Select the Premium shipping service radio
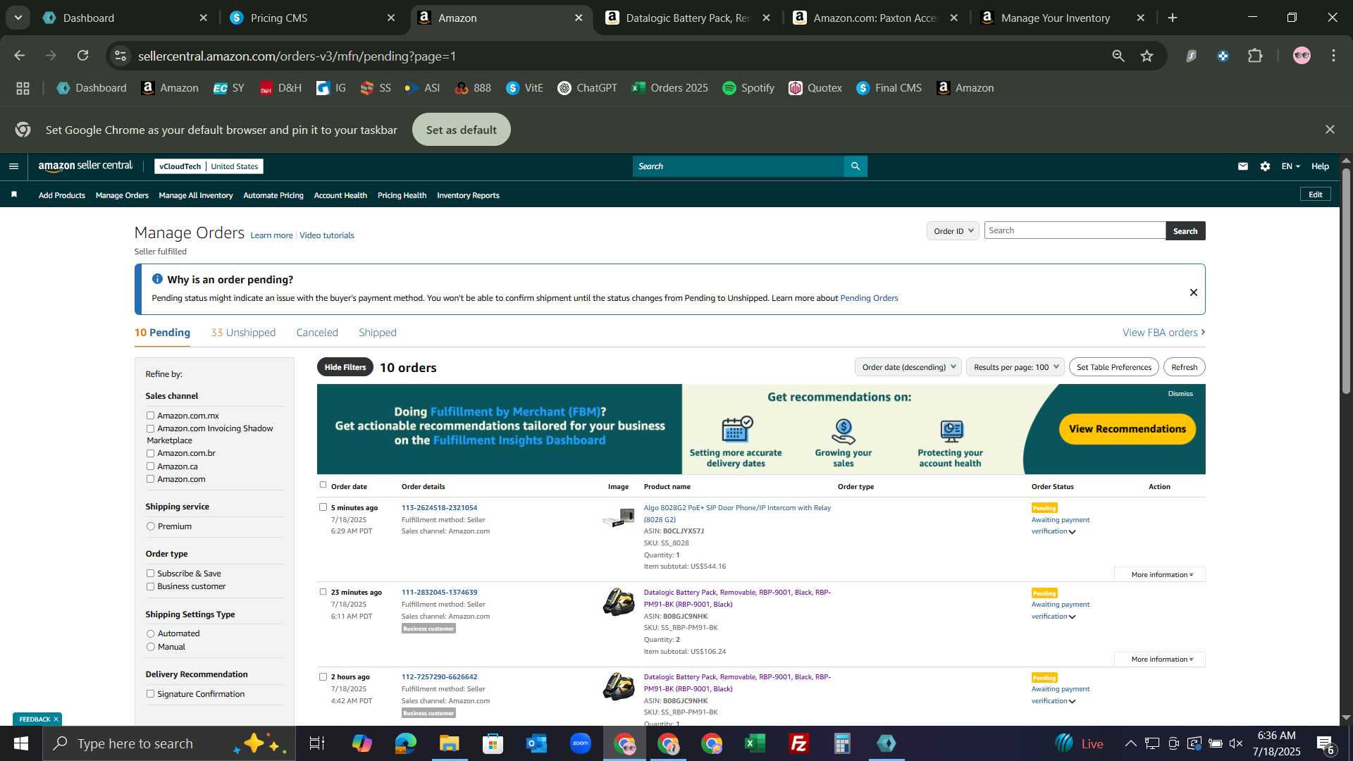The image size is (1353, 761). 150,526
